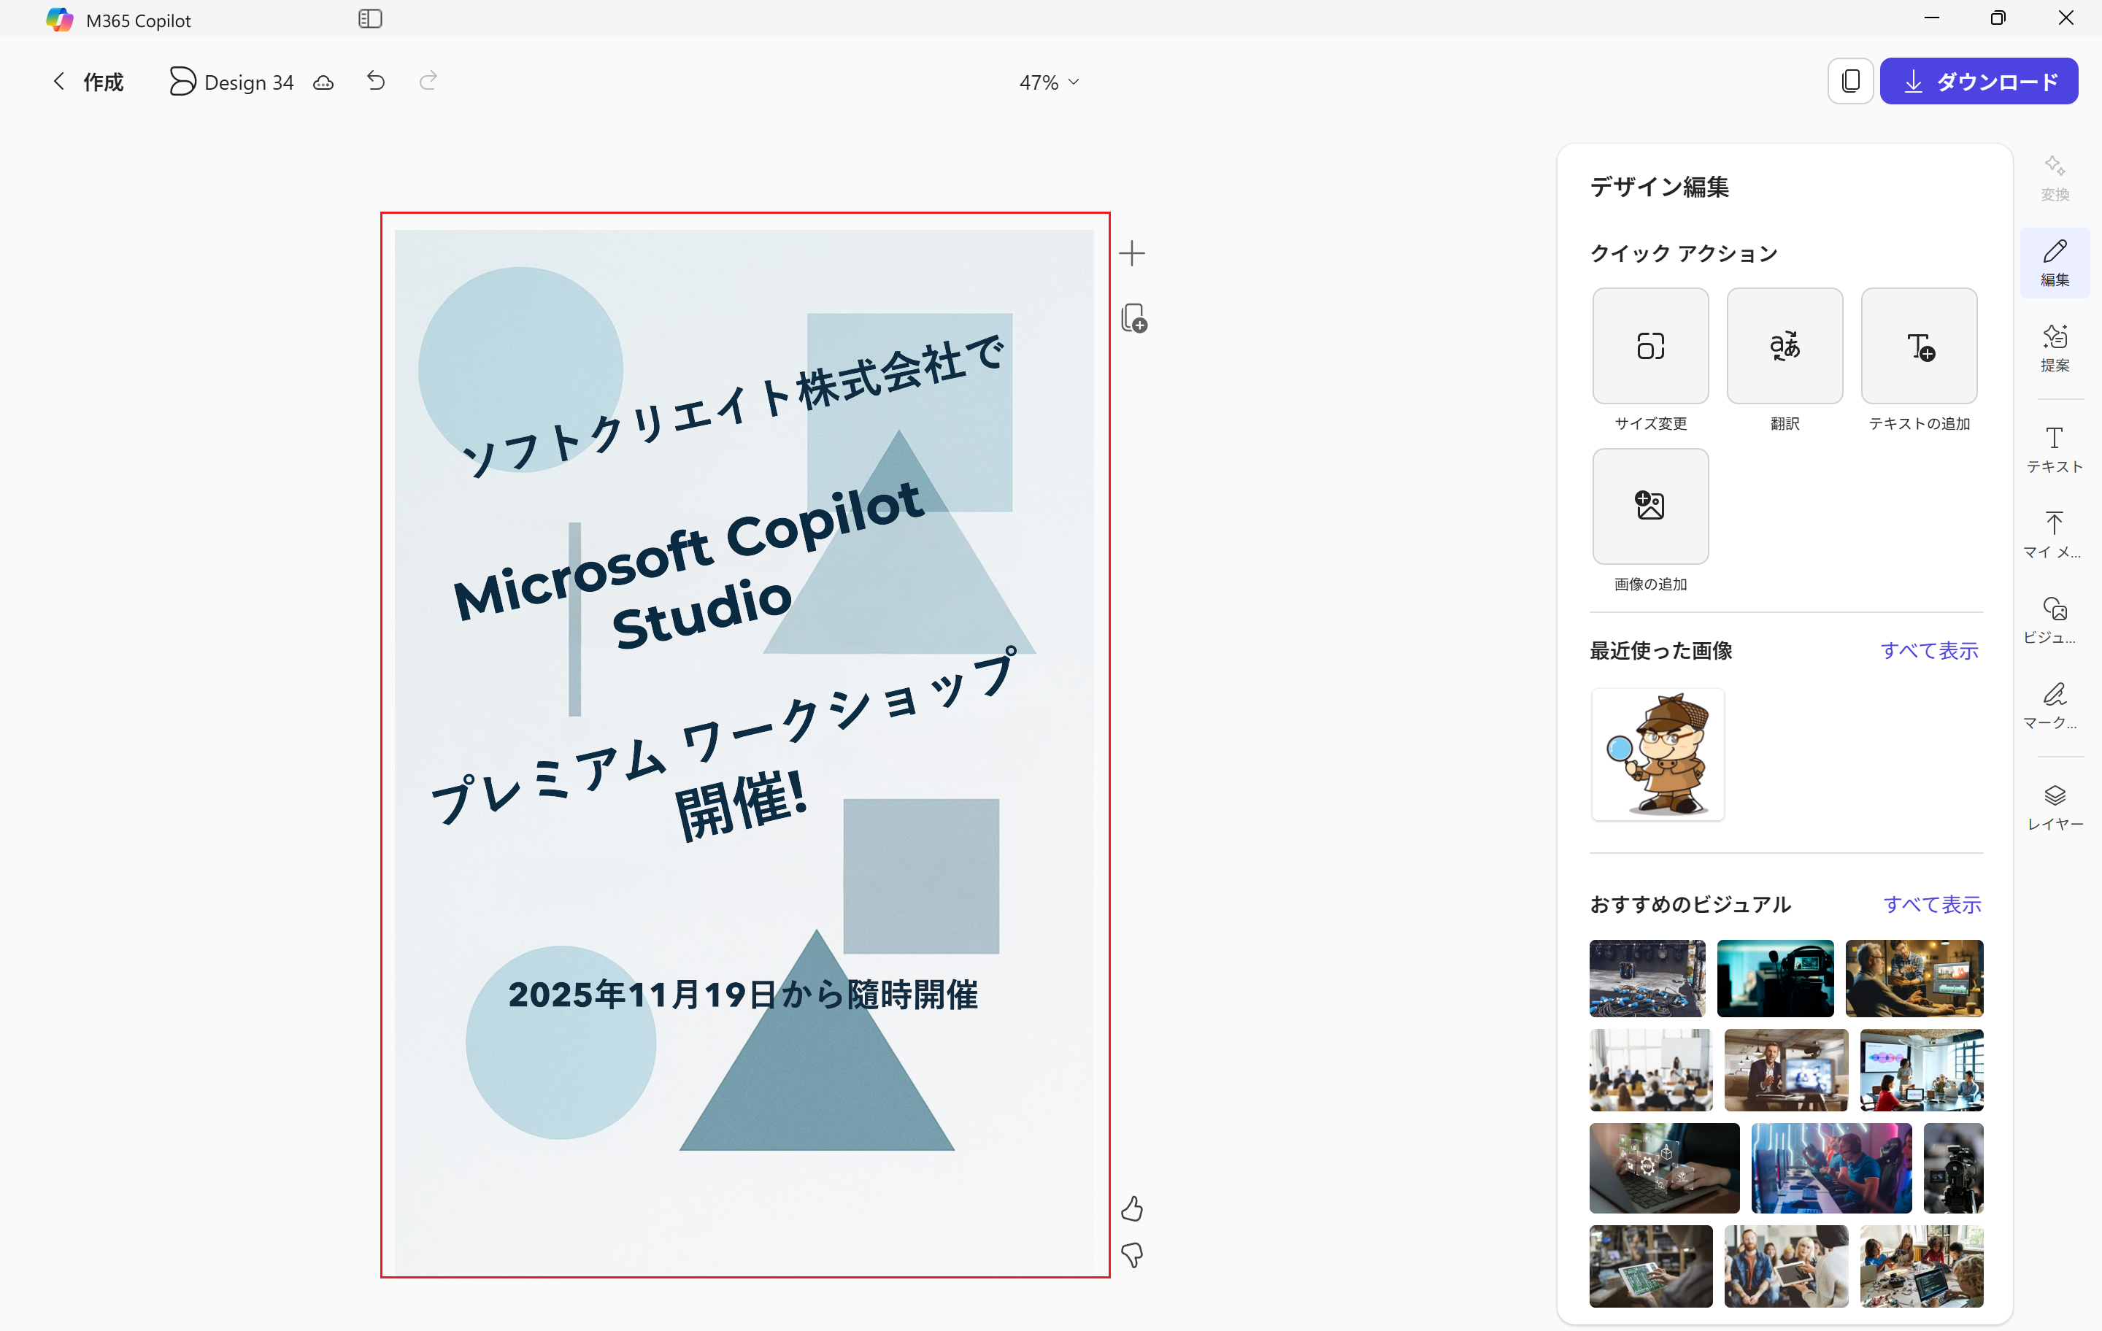The height and width of the screenshot is (1331, 2102).
Task: Click the 画像の追加 add image tile
Action: coord(1649,506)
